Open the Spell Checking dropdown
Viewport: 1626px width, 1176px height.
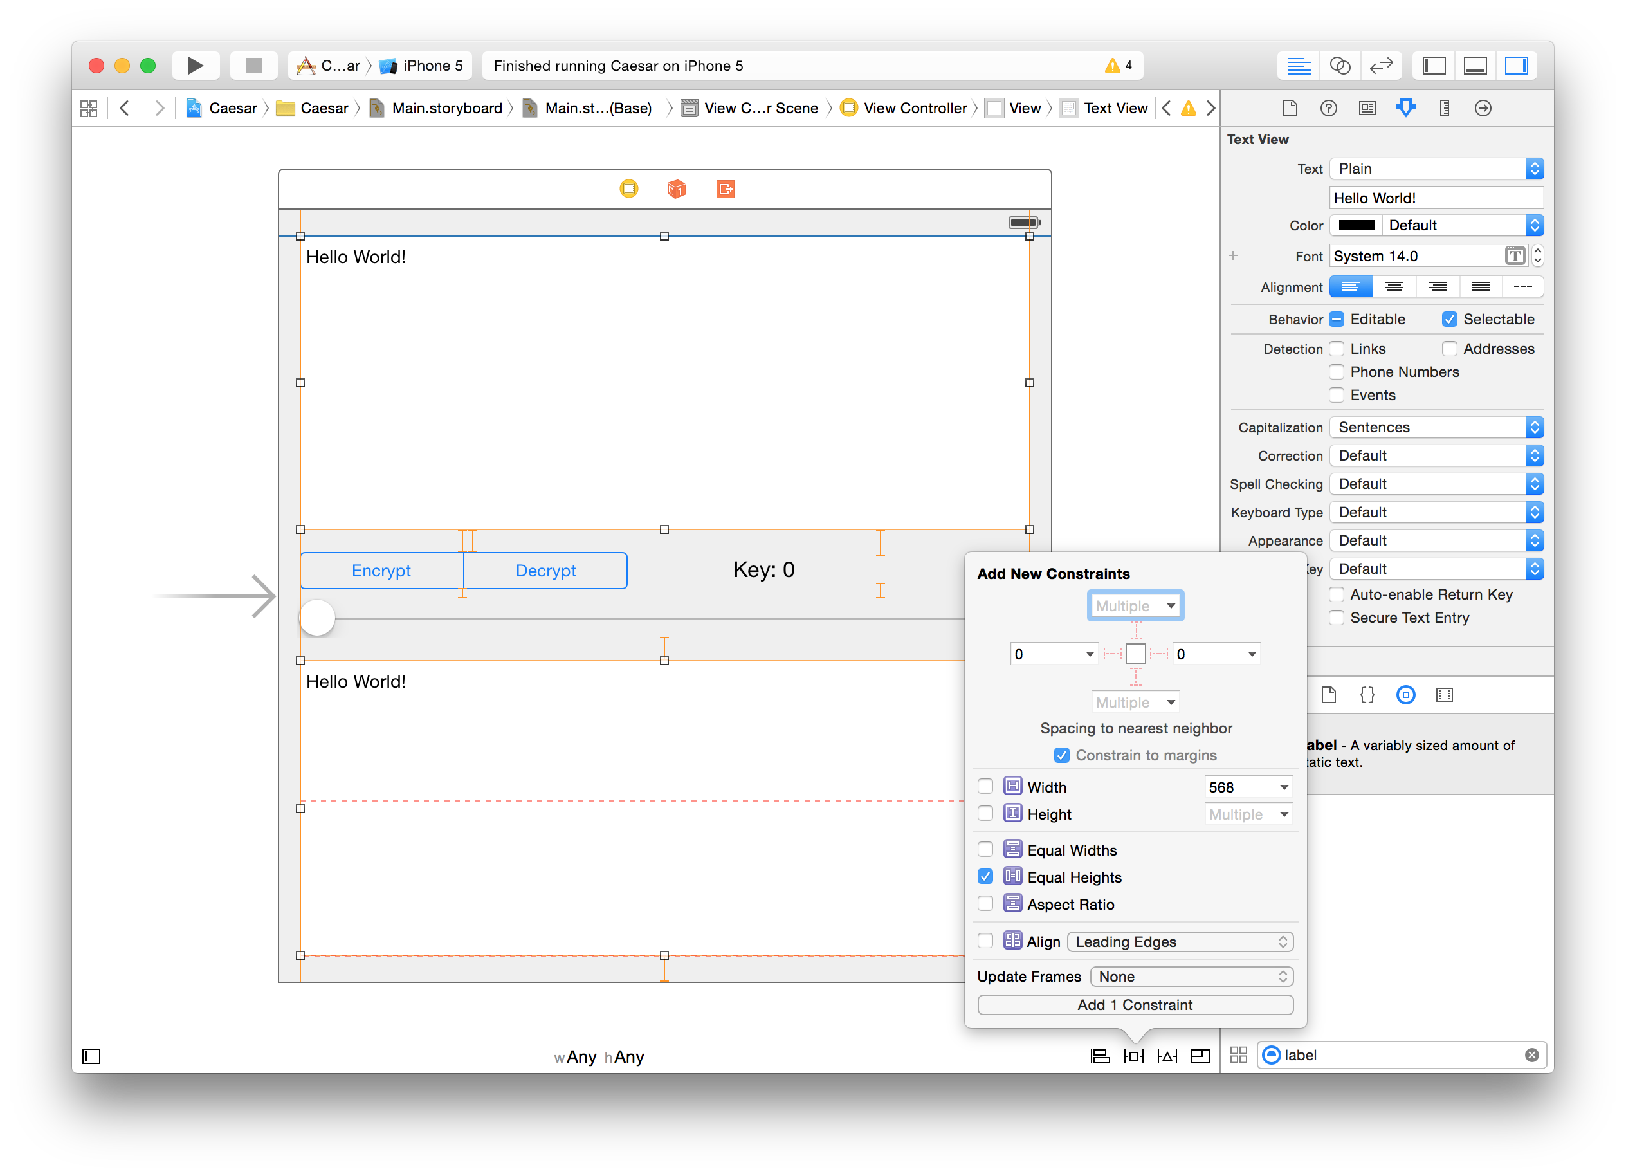[x=1436, y=484]
